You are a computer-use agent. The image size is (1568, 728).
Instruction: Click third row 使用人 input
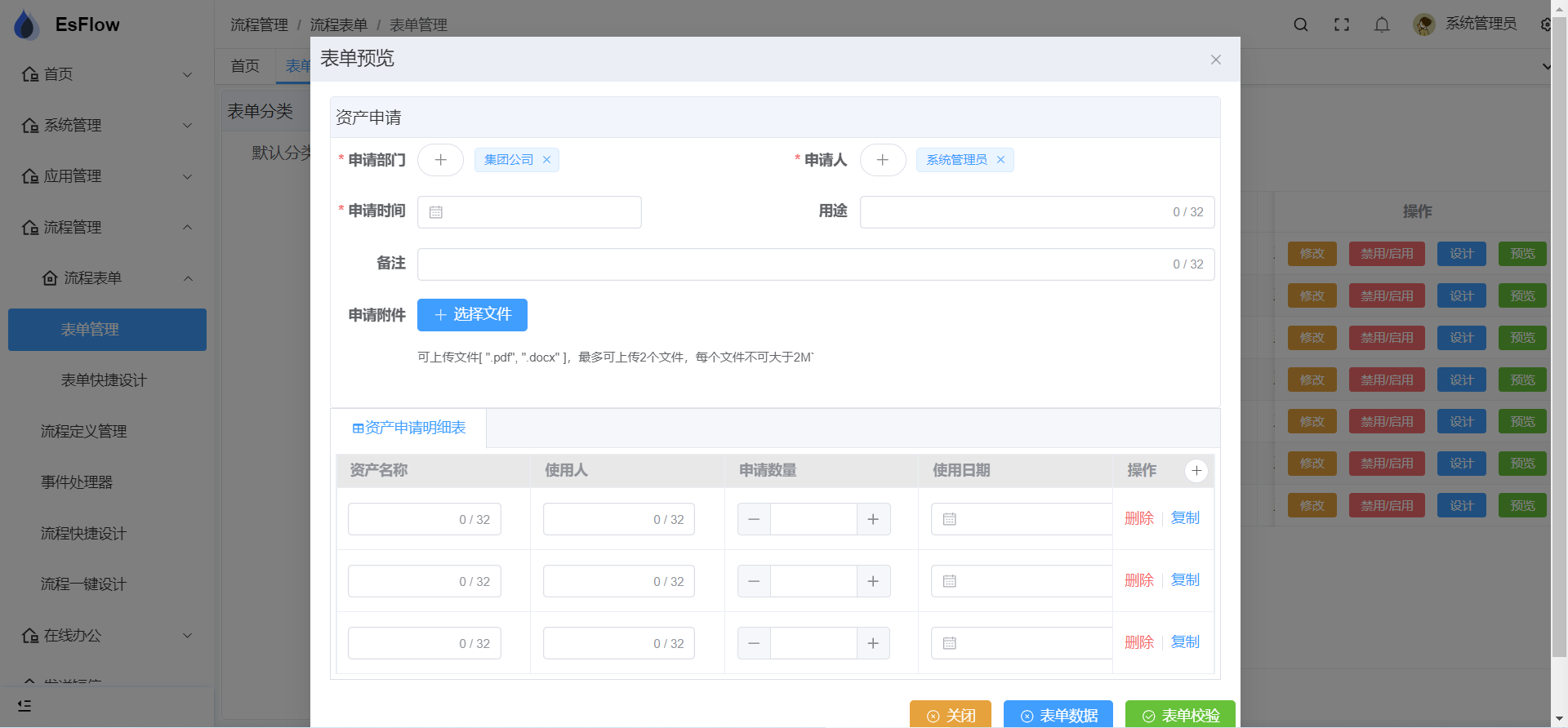pos(619,643)
